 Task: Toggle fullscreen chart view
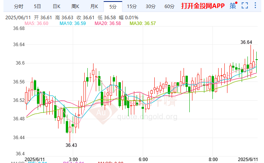coord(245,5)
